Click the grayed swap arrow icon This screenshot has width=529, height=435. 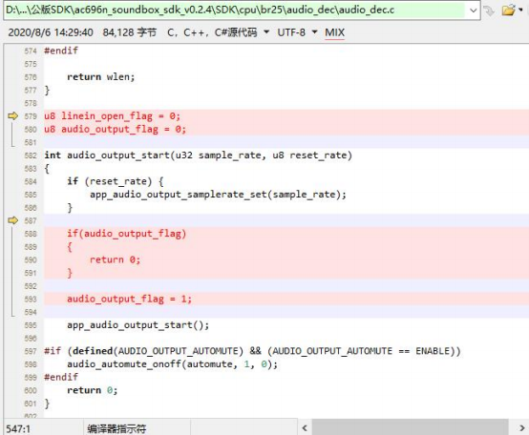489,10
